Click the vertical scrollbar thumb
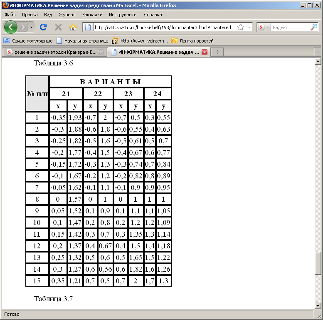Viewport: 323px width, 320px height. pos(318,263)
